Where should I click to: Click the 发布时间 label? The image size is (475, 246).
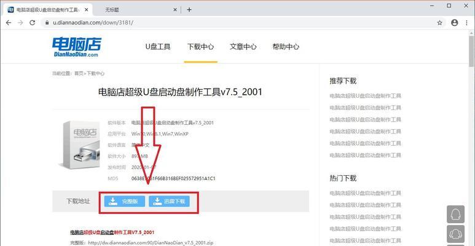[x=116, y=167]
